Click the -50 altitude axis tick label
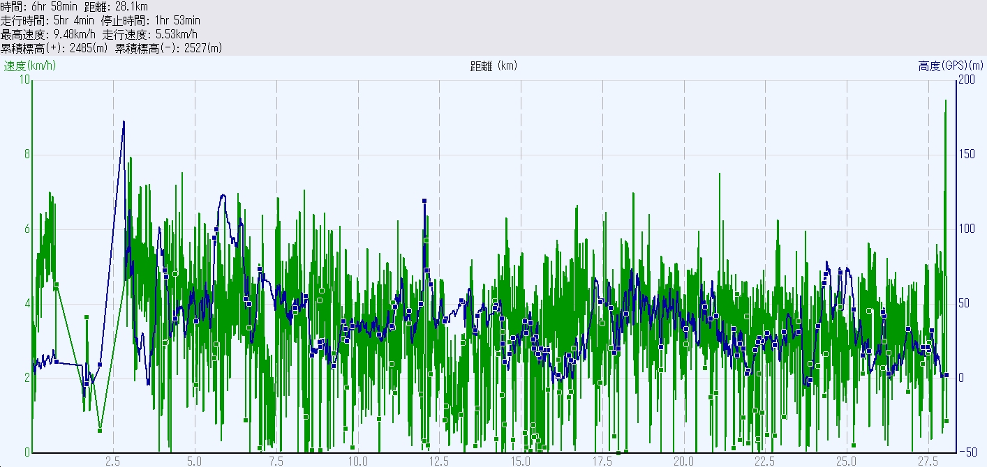Image resolution: width=987 pixels, height=467 pixels. (x=967, y=452)
